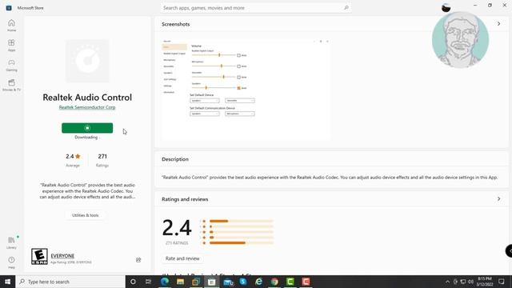Click the one-star rating bar
The height and width of the screenshot is (288, 512).
(241, 243)
